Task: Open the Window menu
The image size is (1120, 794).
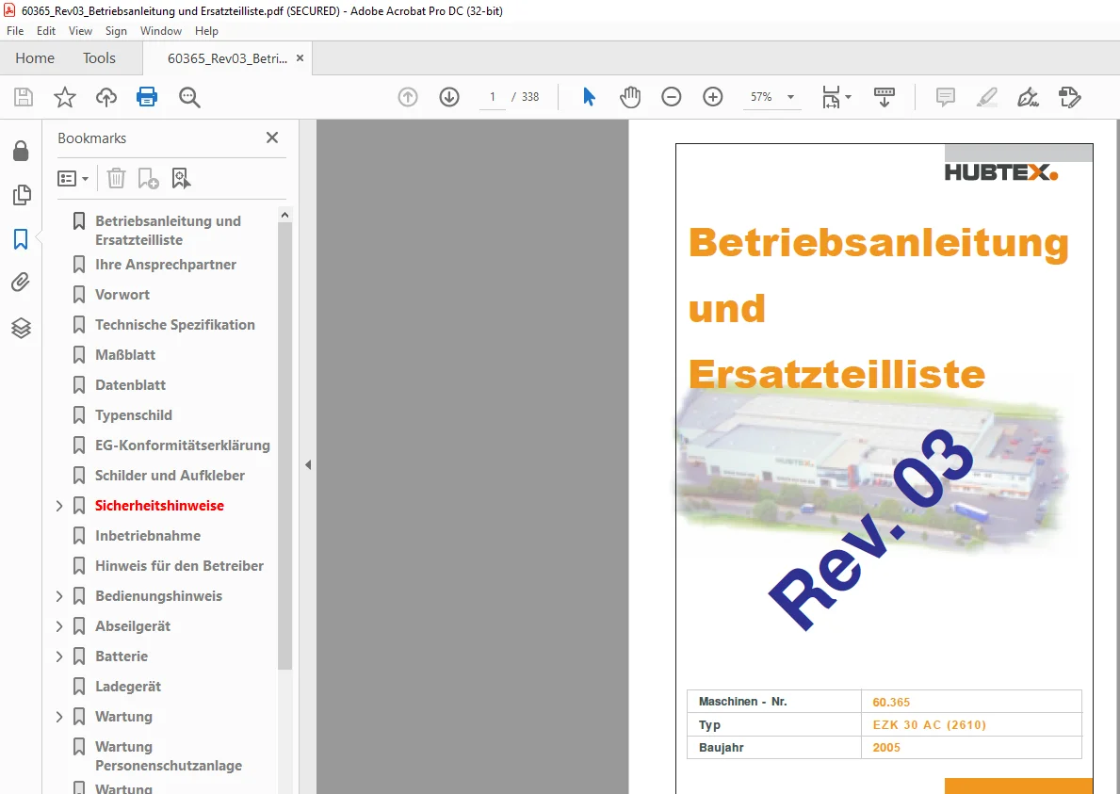Action: click(161, 31)
